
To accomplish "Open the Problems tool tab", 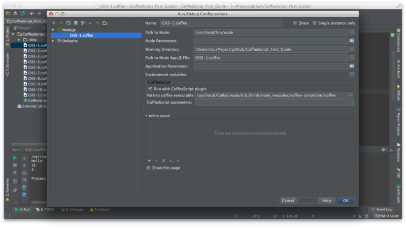I will pos(99,209).
